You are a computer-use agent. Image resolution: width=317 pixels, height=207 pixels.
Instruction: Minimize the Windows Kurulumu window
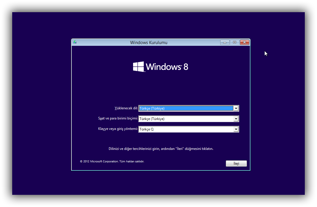coord(225,42)
